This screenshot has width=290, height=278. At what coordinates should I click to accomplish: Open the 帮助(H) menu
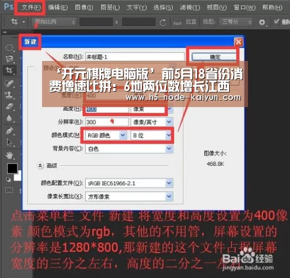point(272,8)
